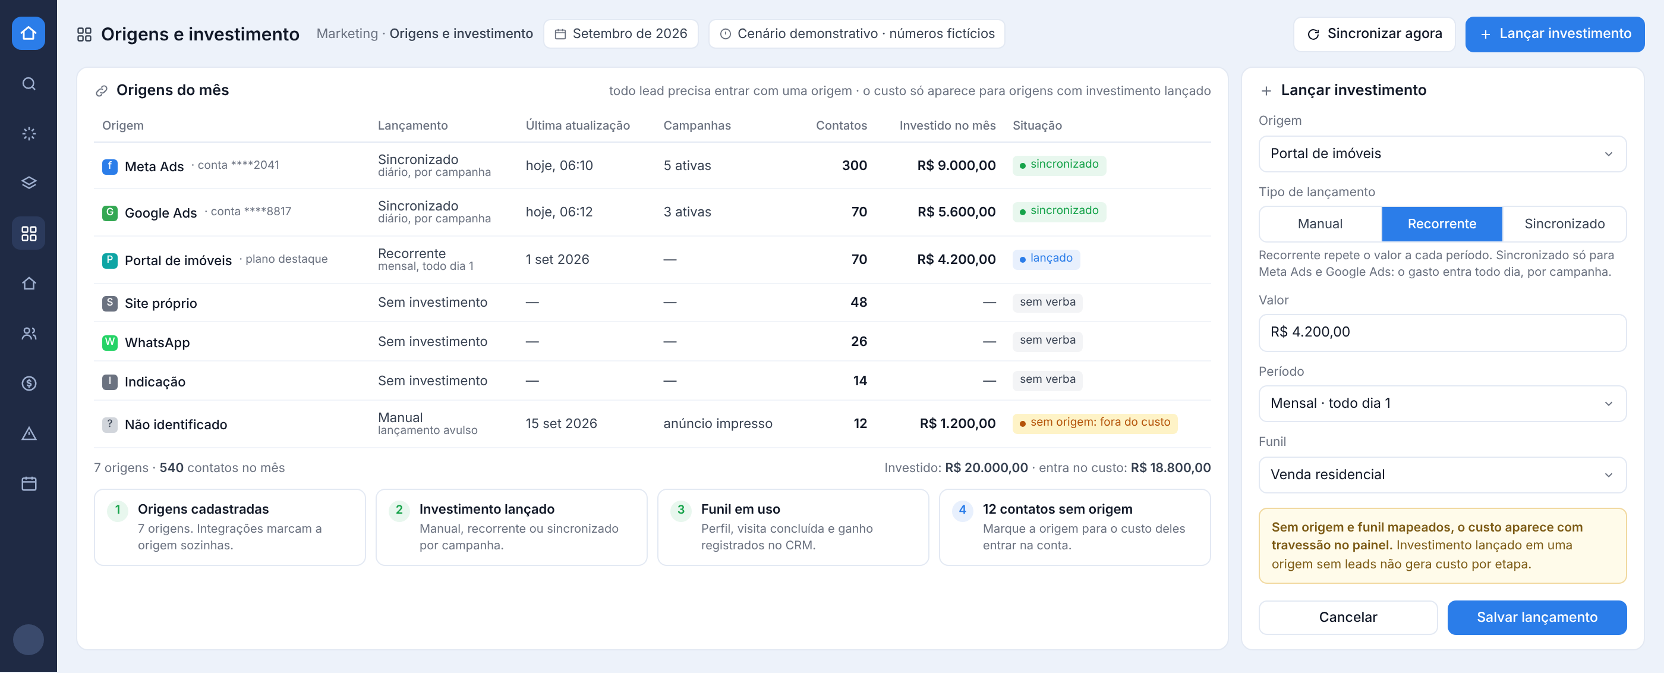This screenshot has height=673, width=1664.
Task: Select Manual launch type
Action: point(1320,224)
